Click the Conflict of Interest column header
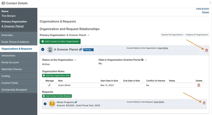Screen dimensions: 212x115 coord(156,81)
